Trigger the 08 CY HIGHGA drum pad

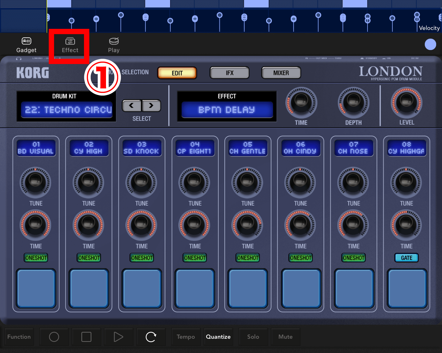pos(407,288)
